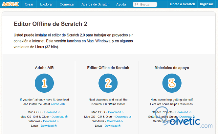Click the blue number 2 Offline Editor circle

click(x=108, y=83)
